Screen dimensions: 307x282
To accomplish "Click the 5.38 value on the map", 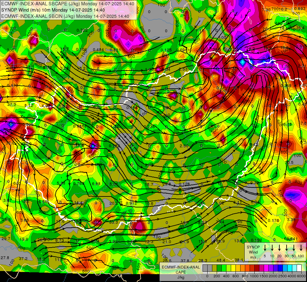I will coord(61,183).
